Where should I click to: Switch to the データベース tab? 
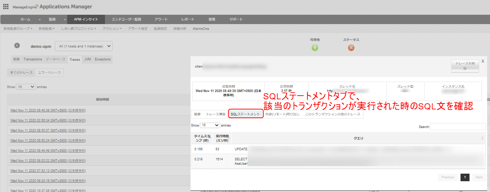[56, 59]
